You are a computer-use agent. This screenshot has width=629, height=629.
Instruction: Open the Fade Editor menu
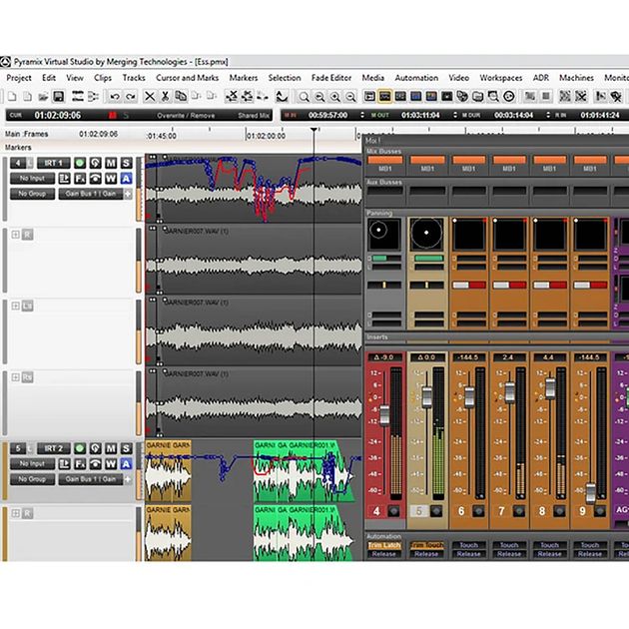[330, 78]
